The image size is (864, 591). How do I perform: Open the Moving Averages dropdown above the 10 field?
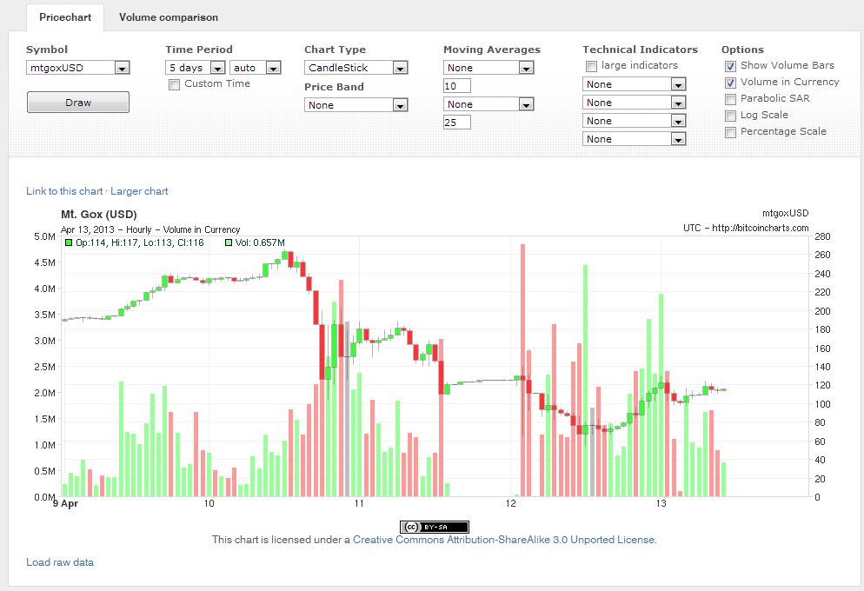(488, 68)
